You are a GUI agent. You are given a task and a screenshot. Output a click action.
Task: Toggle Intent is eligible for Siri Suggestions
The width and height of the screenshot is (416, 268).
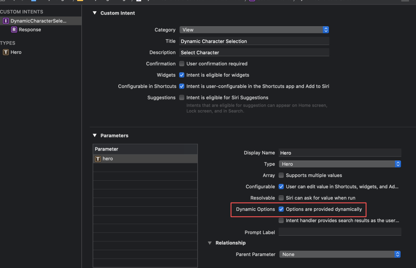[182, 97]
